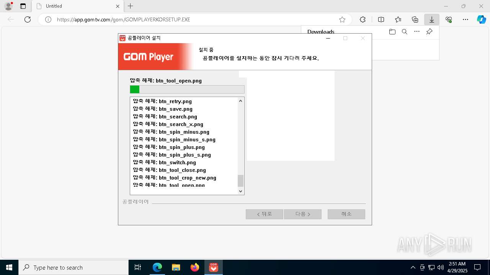
Task: Select log line btn_tool_crop_new.png
Action: click(175, 178)
